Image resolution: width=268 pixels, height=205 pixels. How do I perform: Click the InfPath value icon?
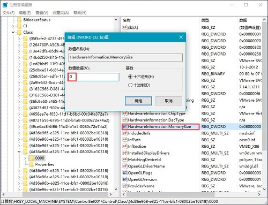pos(125,140)
